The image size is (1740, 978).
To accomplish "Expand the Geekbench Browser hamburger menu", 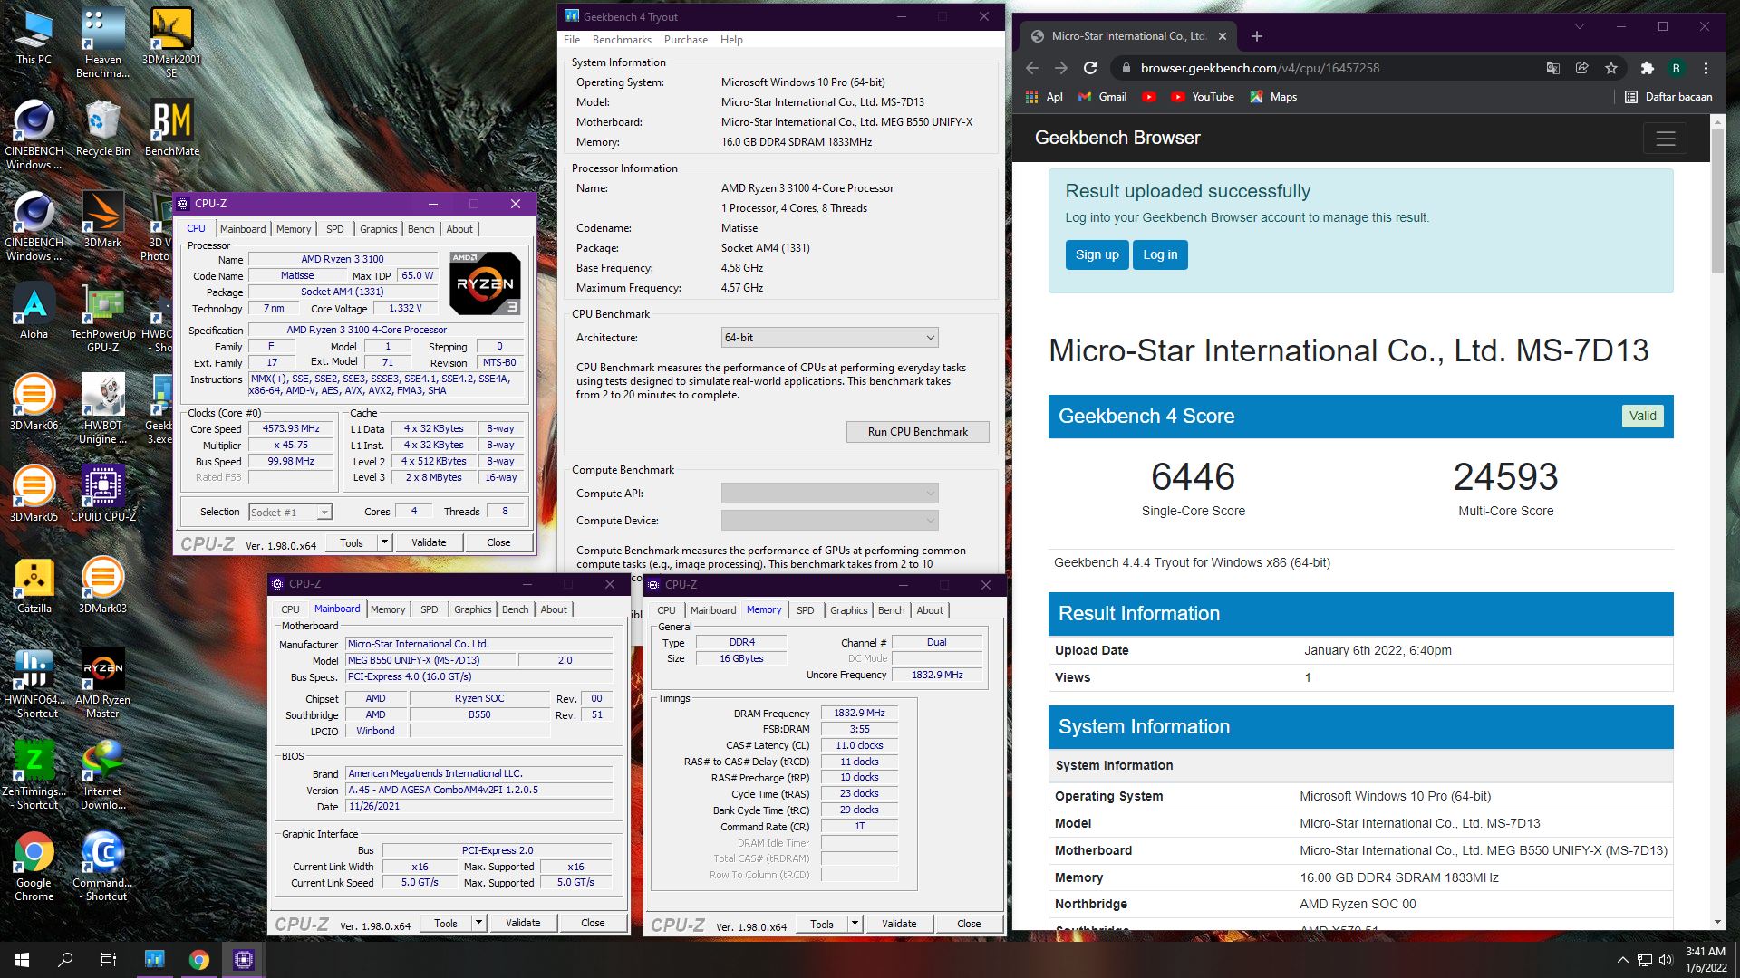I will 1665,139.
